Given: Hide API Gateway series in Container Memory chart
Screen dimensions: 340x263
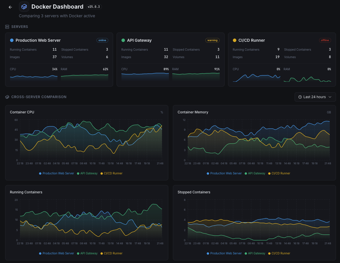Looking at the screenshot, I should pos(255,173).
